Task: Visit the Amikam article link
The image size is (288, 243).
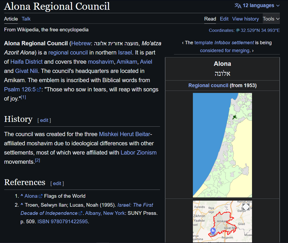Action: [127, 62]
